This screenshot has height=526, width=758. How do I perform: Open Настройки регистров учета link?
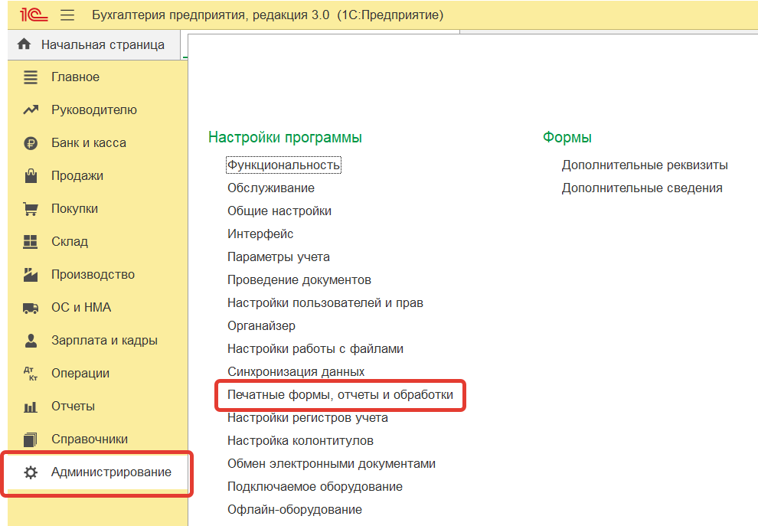coord(308,418)
